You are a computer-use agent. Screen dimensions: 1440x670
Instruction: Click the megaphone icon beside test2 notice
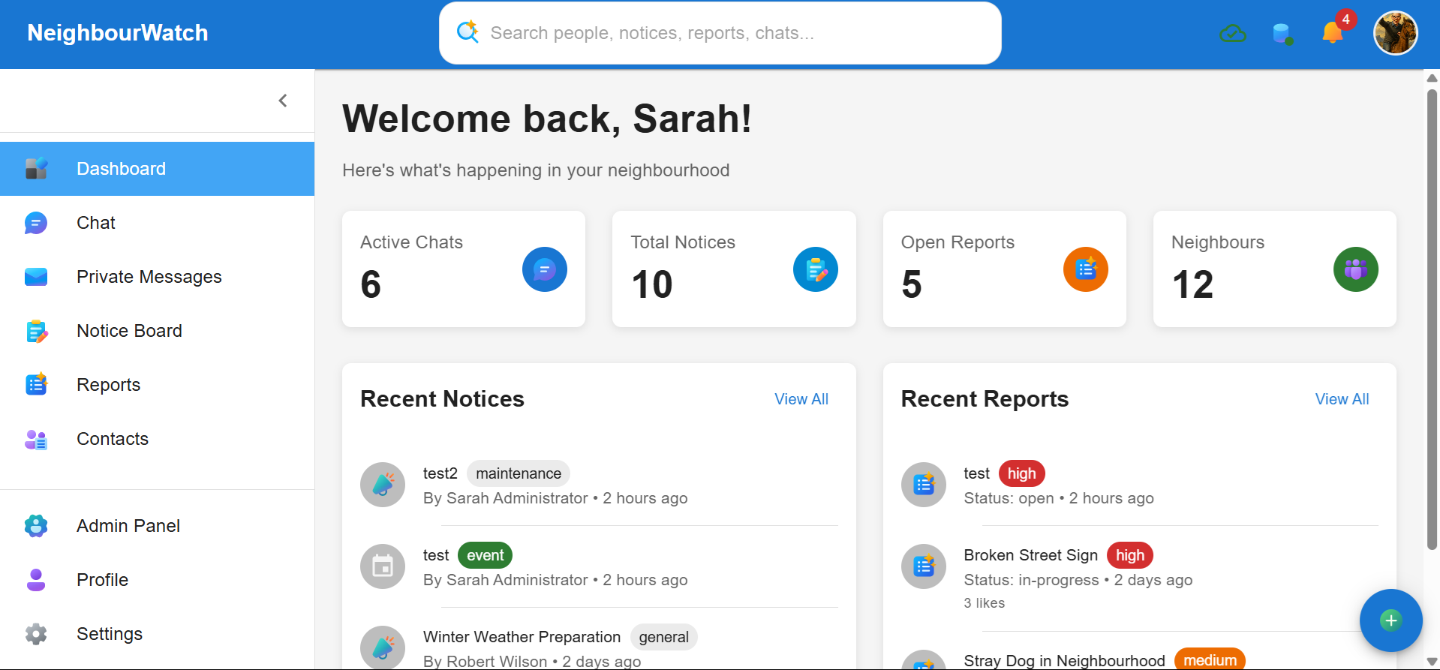point(383,485)
